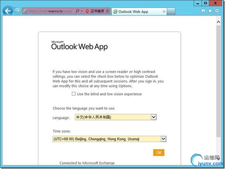The image size is (225, 169).
Task: Open the browser Tools gear icon
Action: (217, 11)
